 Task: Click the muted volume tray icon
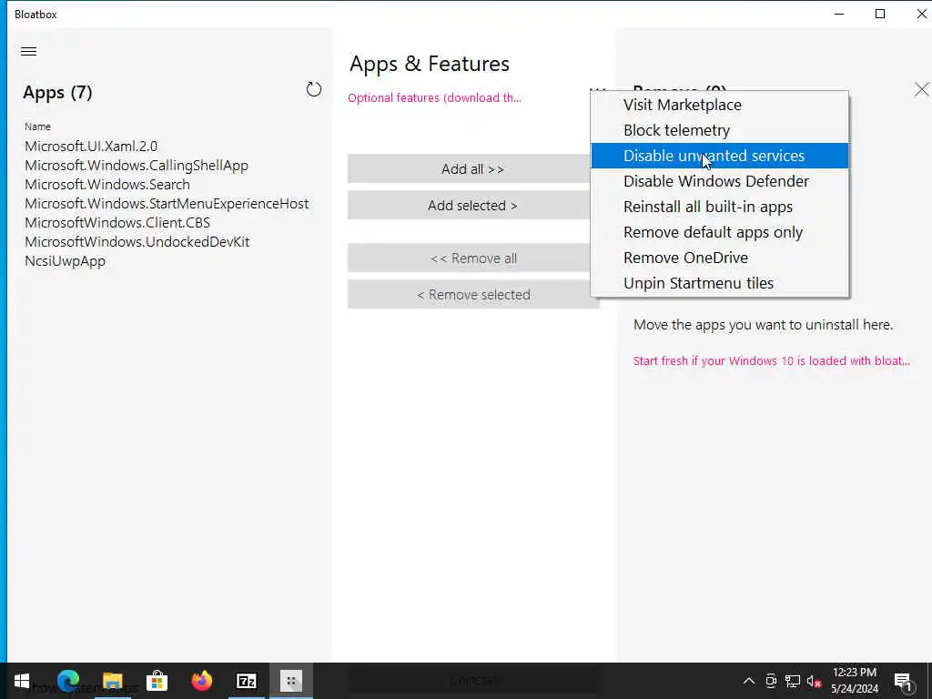[x=814, y=681]
